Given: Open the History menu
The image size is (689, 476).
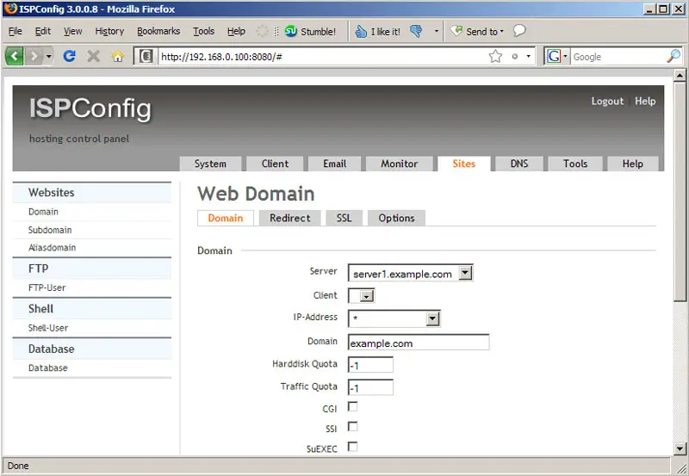Looking at the screenshot, I should [109, 31].
